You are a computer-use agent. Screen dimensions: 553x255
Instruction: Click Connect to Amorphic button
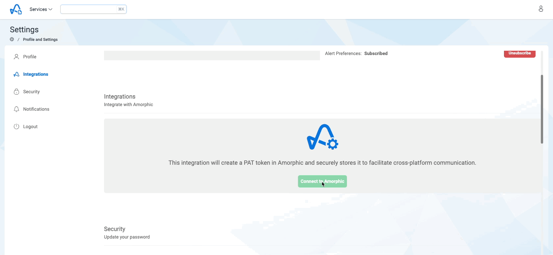[322, 181]
